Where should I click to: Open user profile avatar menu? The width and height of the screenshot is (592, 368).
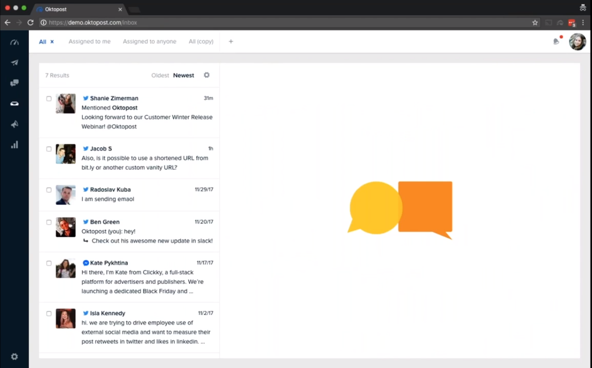[577, 42]
